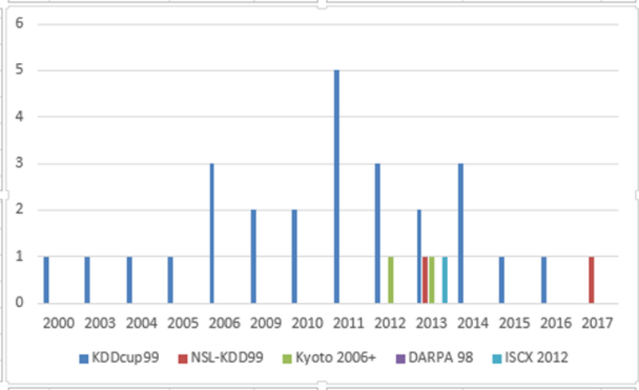
Task: Select the vertical axis value 4
Action: (19, 116)
